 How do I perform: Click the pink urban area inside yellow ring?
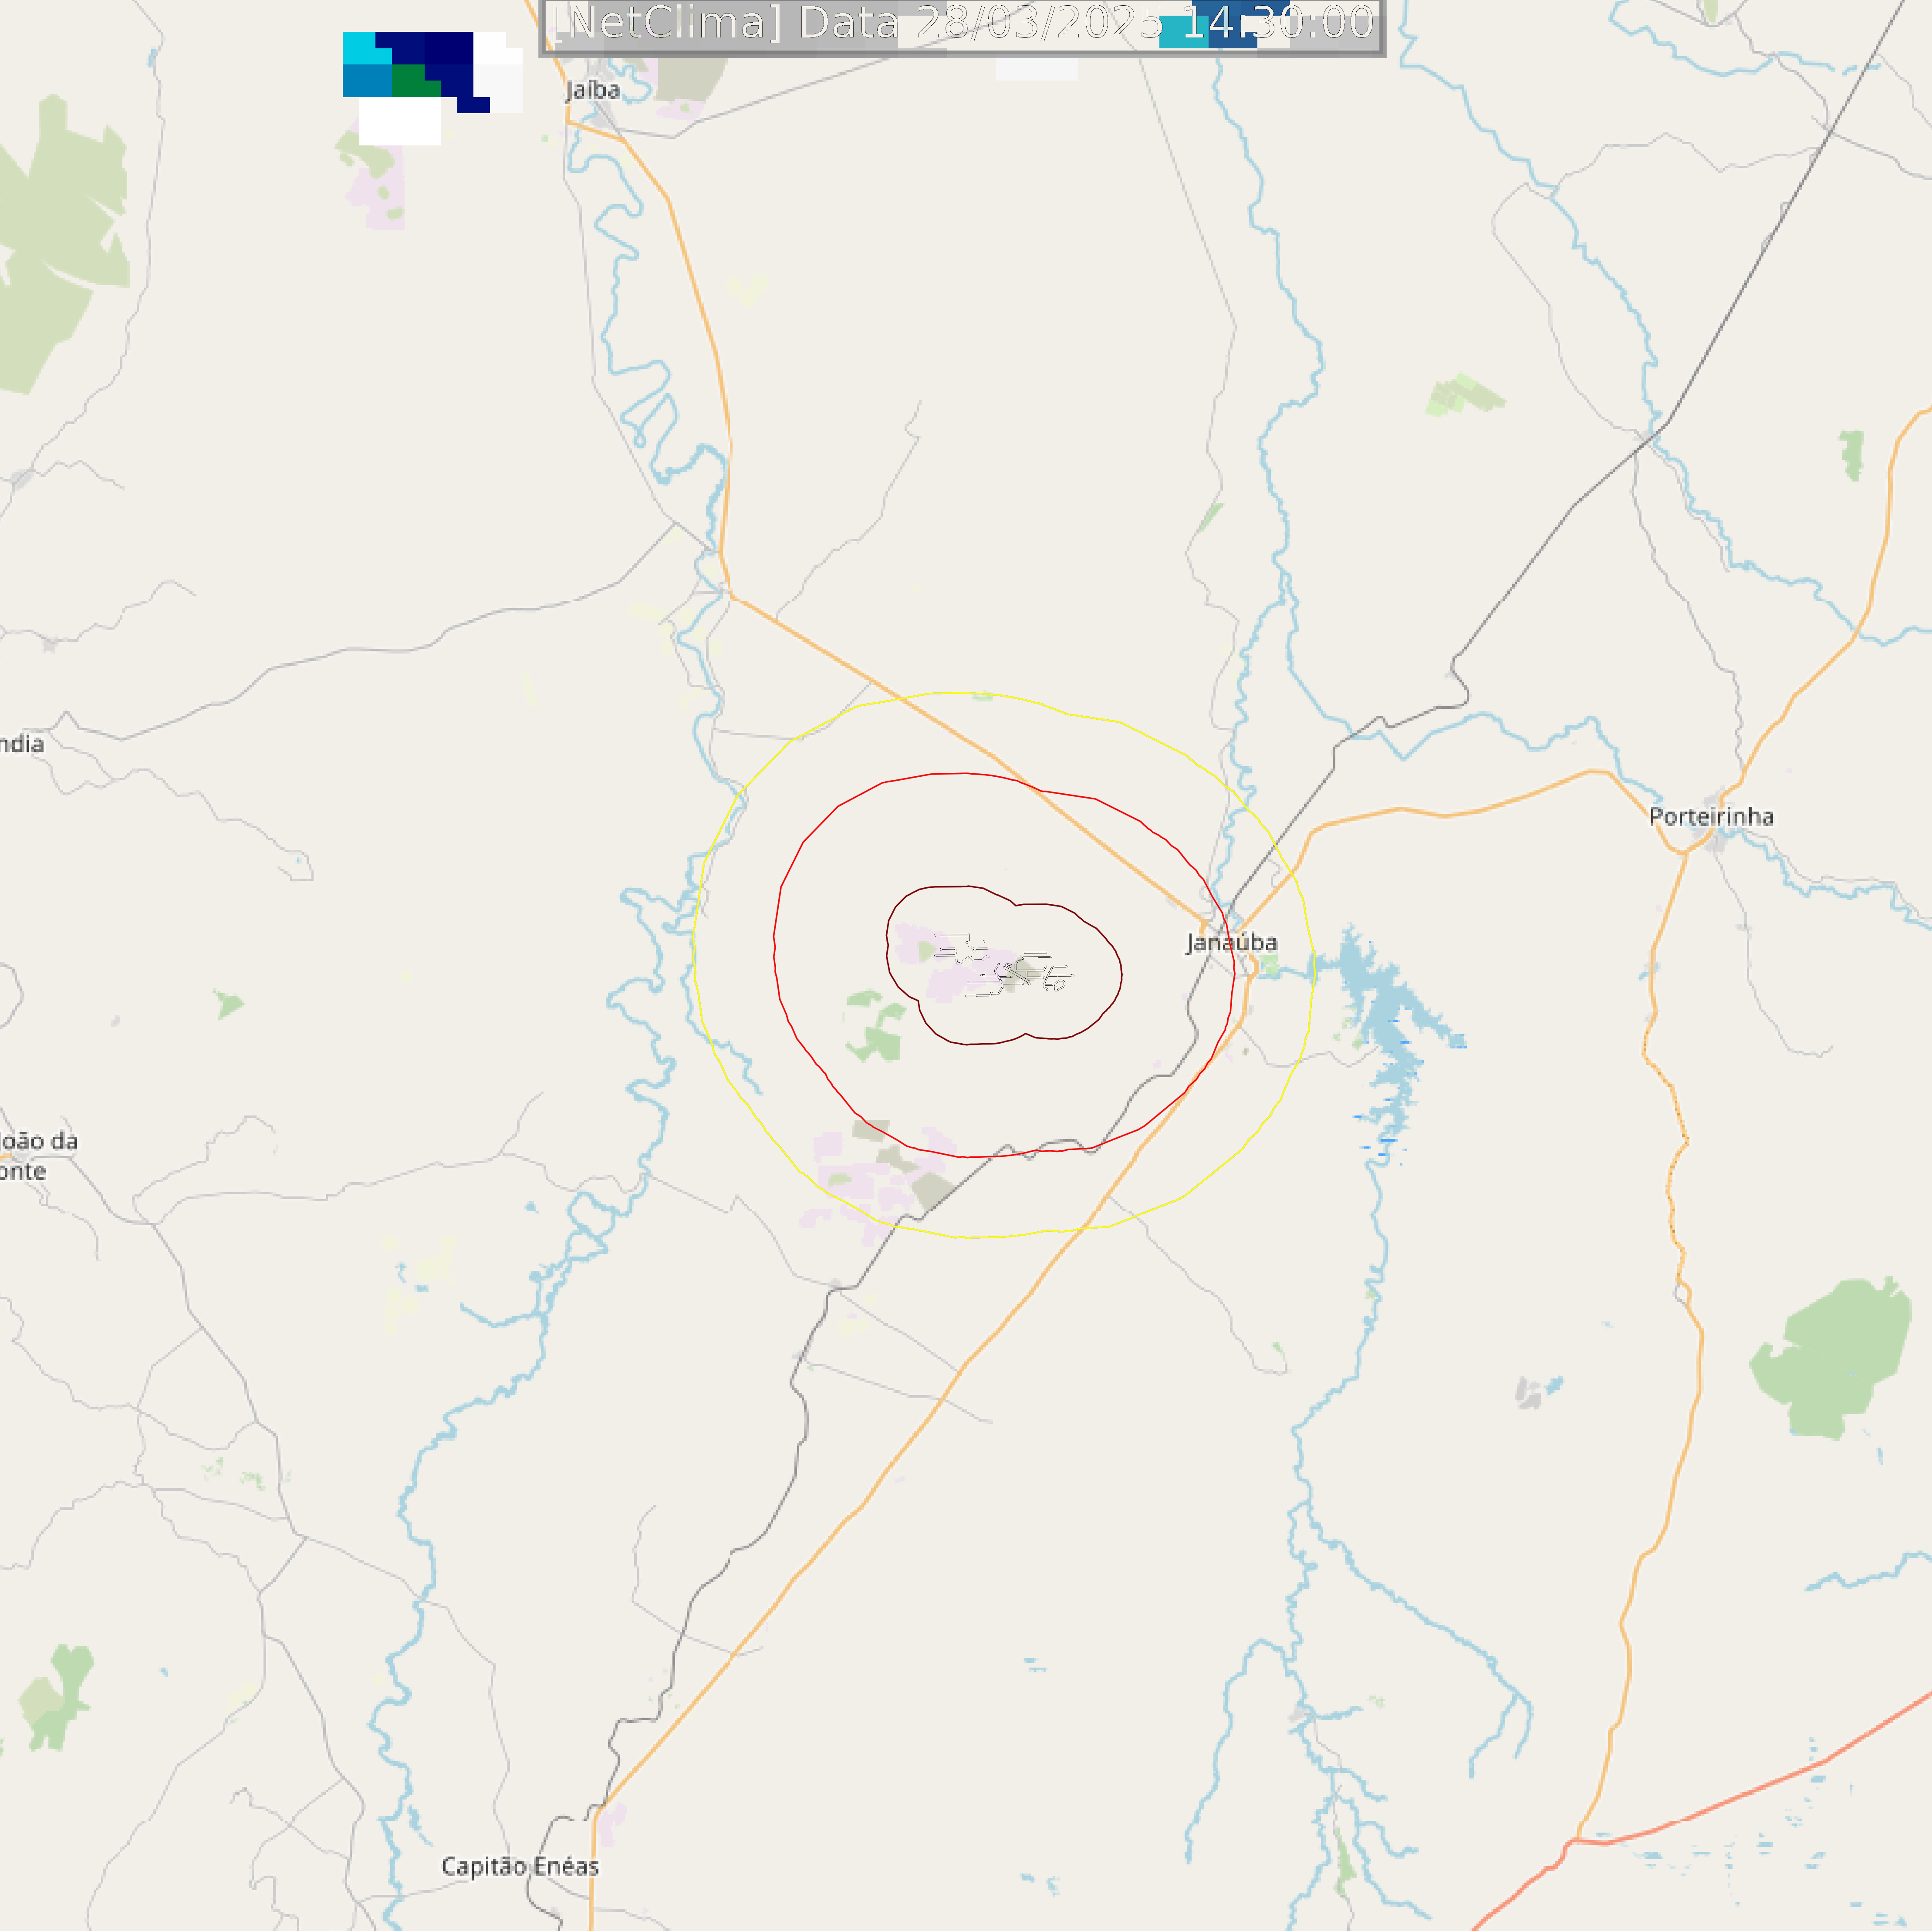pos(880,1176)
